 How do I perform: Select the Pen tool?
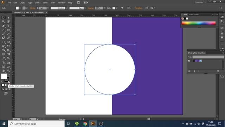[x=4, y=26]
